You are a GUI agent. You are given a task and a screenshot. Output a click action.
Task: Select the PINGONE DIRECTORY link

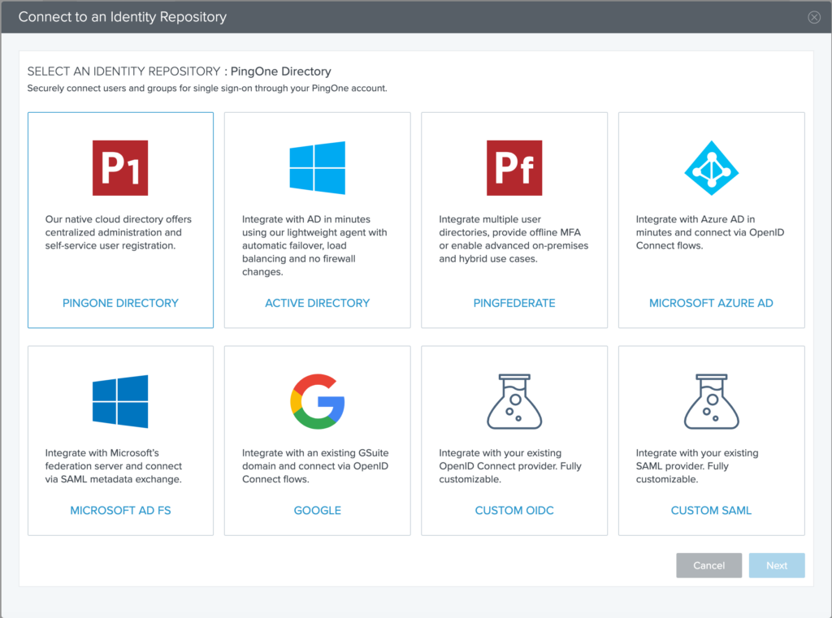120,303
